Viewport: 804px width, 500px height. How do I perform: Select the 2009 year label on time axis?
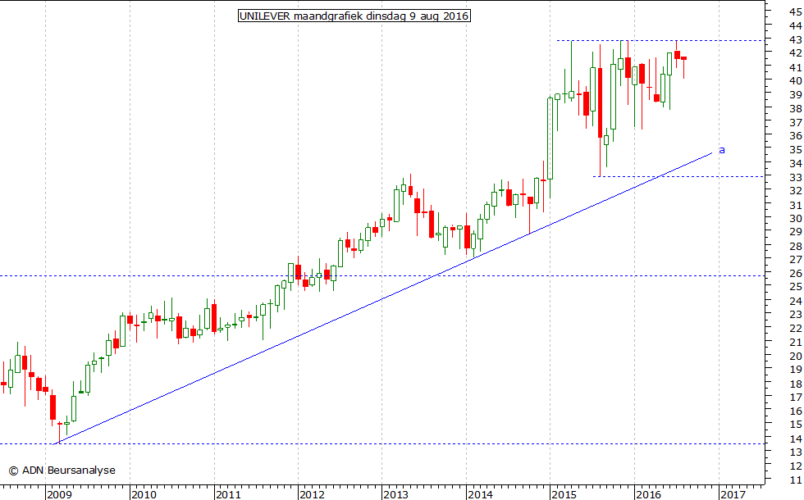coord(59,494)
